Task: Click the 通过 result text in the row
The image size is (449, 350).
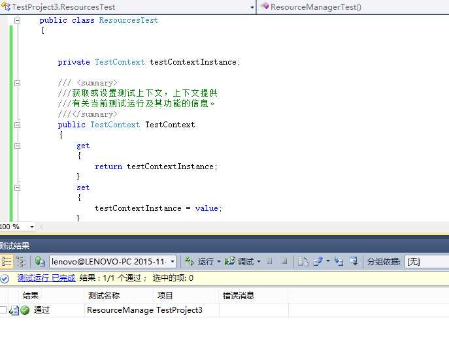Action: (x=42, y=310)
